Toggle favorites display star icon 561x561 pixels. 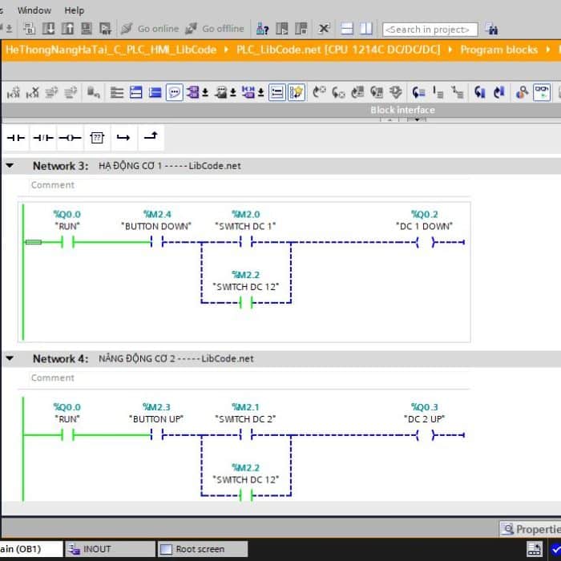point(297,93)
